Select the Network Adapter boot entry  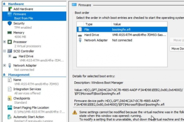coord(96,40)
